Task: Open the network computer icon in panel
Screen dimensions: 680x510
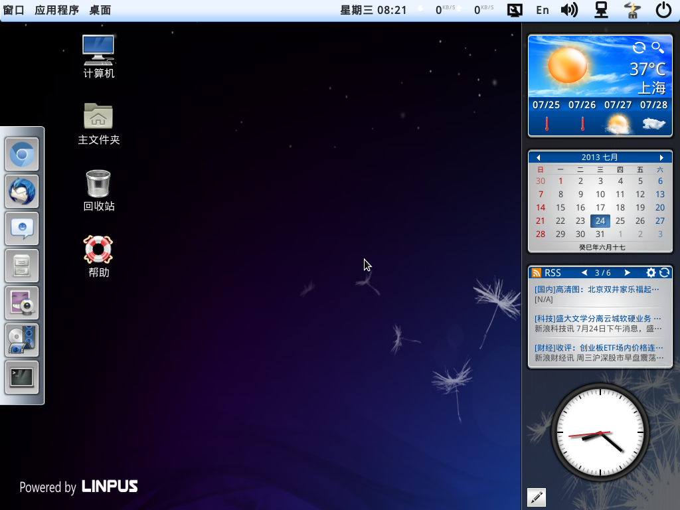Action: pos(601,10)
